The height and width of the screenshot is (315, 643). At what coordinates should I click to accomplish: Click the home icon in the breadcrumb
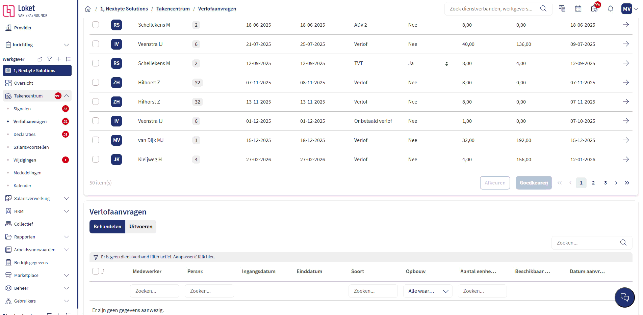[x=88, y=9]
